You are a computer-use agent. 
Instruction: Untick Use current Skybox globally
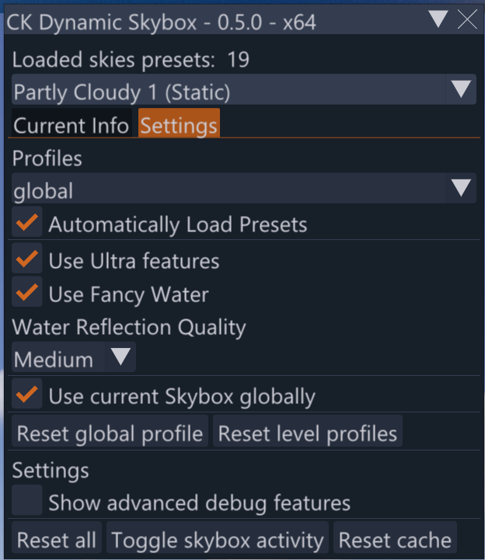27,395
